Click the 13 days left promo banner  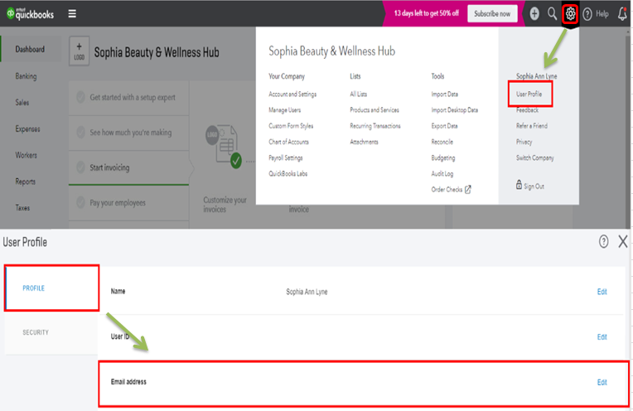click(427, 13)
